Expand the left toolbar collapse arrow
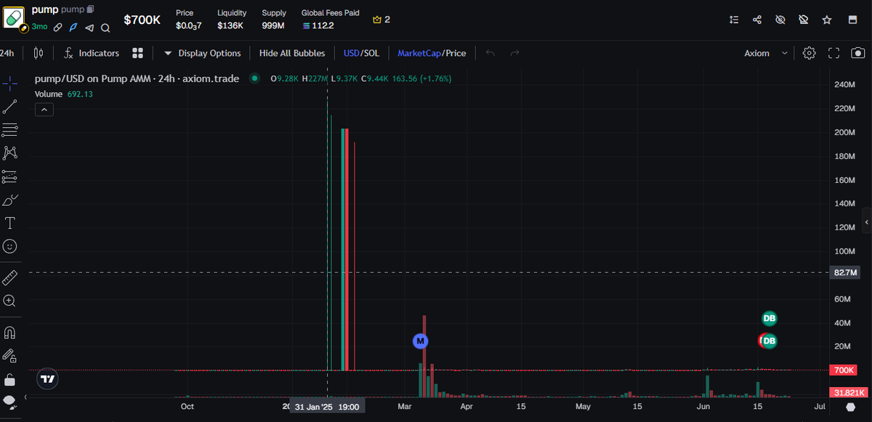Screen dimensions: 872x422 [x=26, y=397]
